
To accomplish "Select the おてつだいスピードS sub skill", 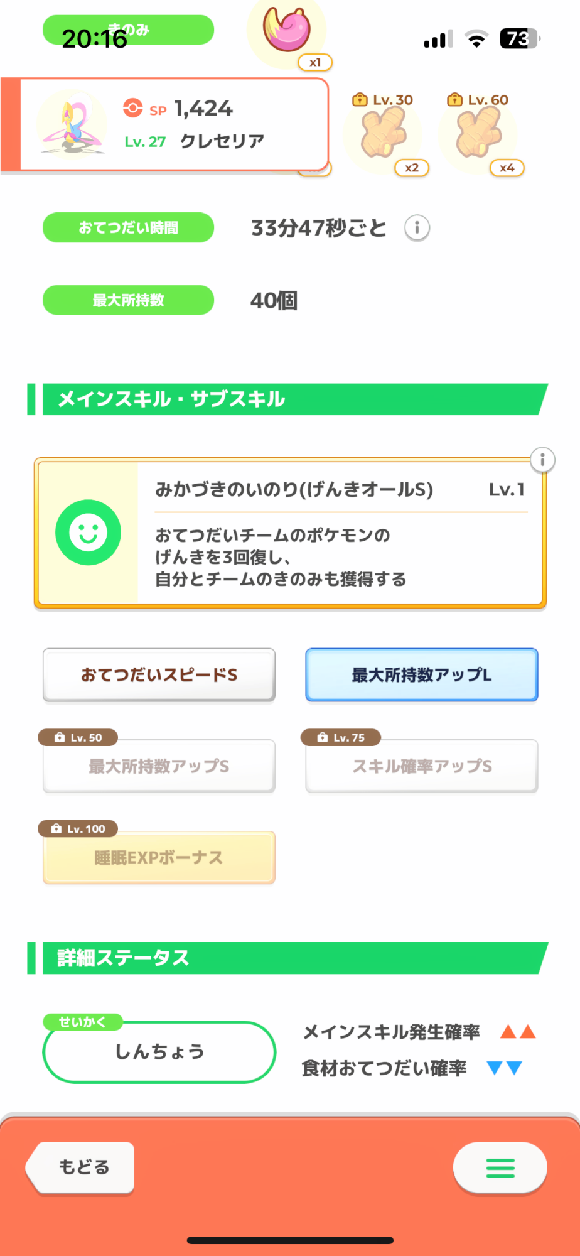I will (x=159, y=675).
